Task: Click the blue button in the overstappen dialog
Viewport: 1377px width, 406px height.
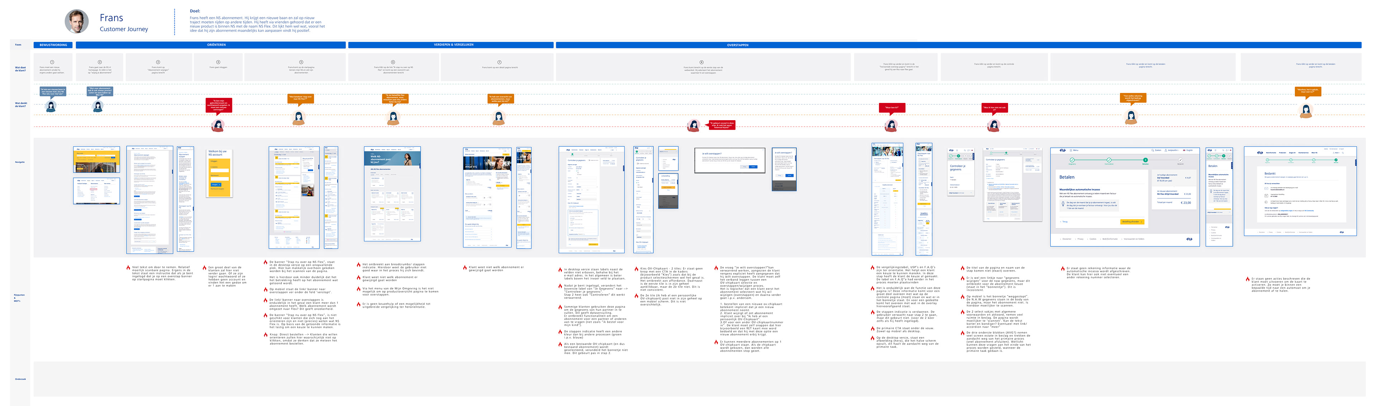Action: pos(753,167)
